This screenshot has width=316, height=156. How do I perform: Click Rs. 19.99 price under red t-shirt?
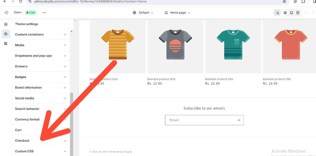pyautogui.click(x=270, y=84)
